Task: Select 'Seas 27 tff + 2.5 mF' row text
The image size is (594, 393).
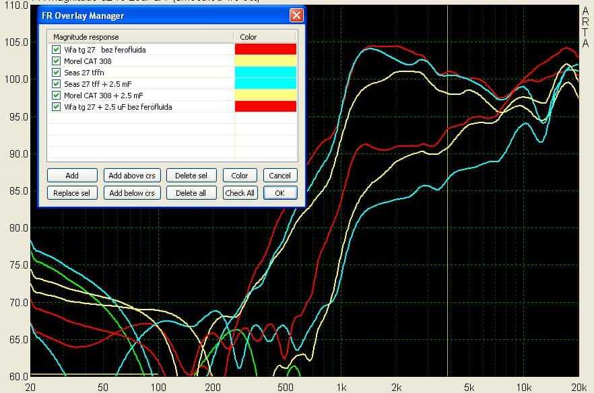Action: click(x=98, y=84)
